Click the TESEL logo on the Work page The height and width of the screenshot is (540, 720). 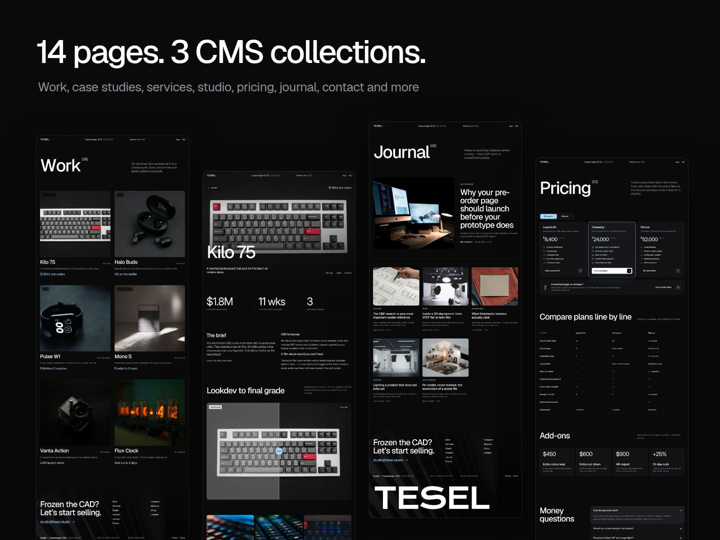coord(45,139)
